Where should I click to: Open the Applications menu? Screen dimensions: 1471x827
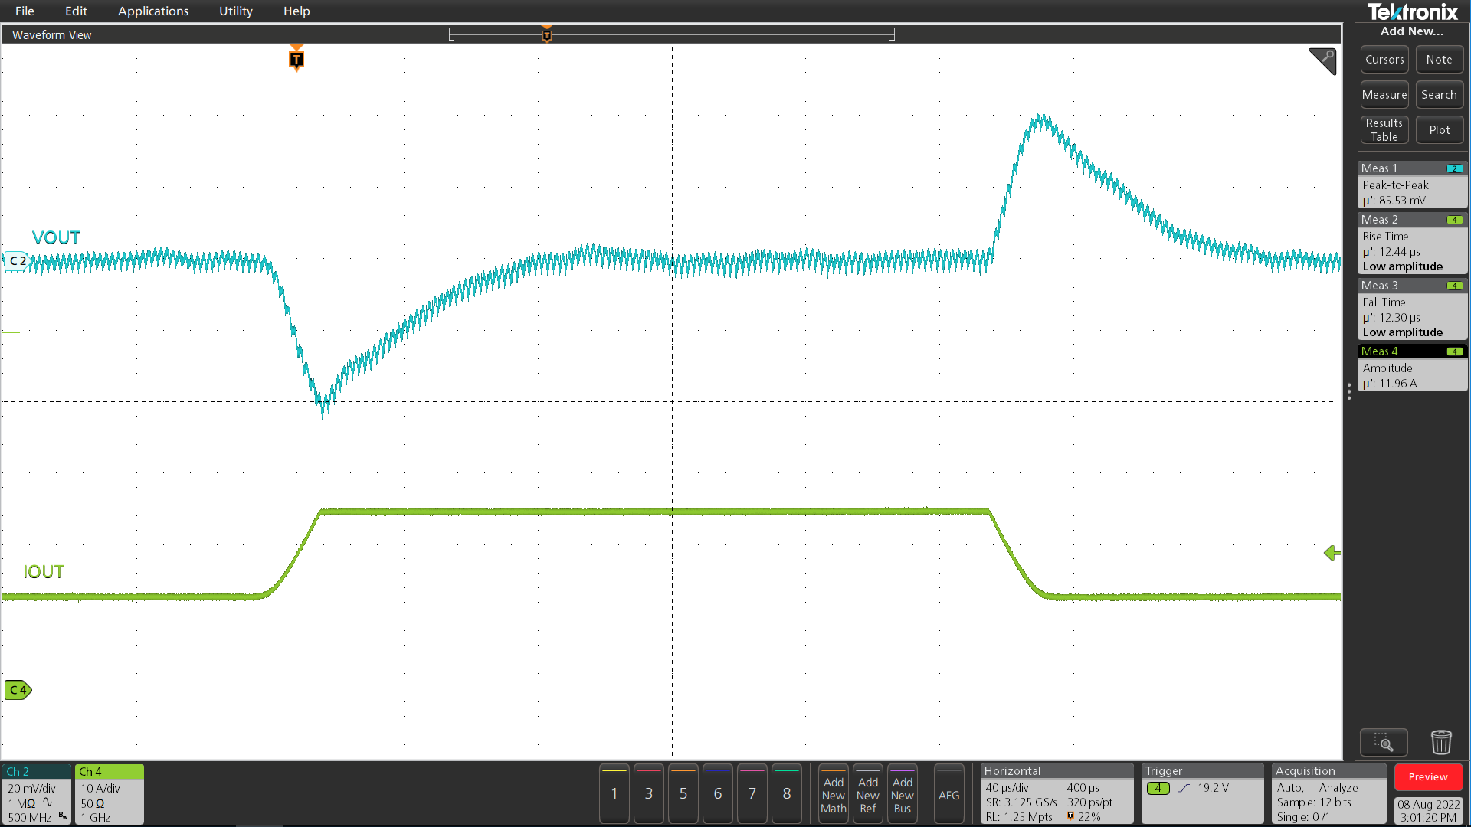(153, 11)
